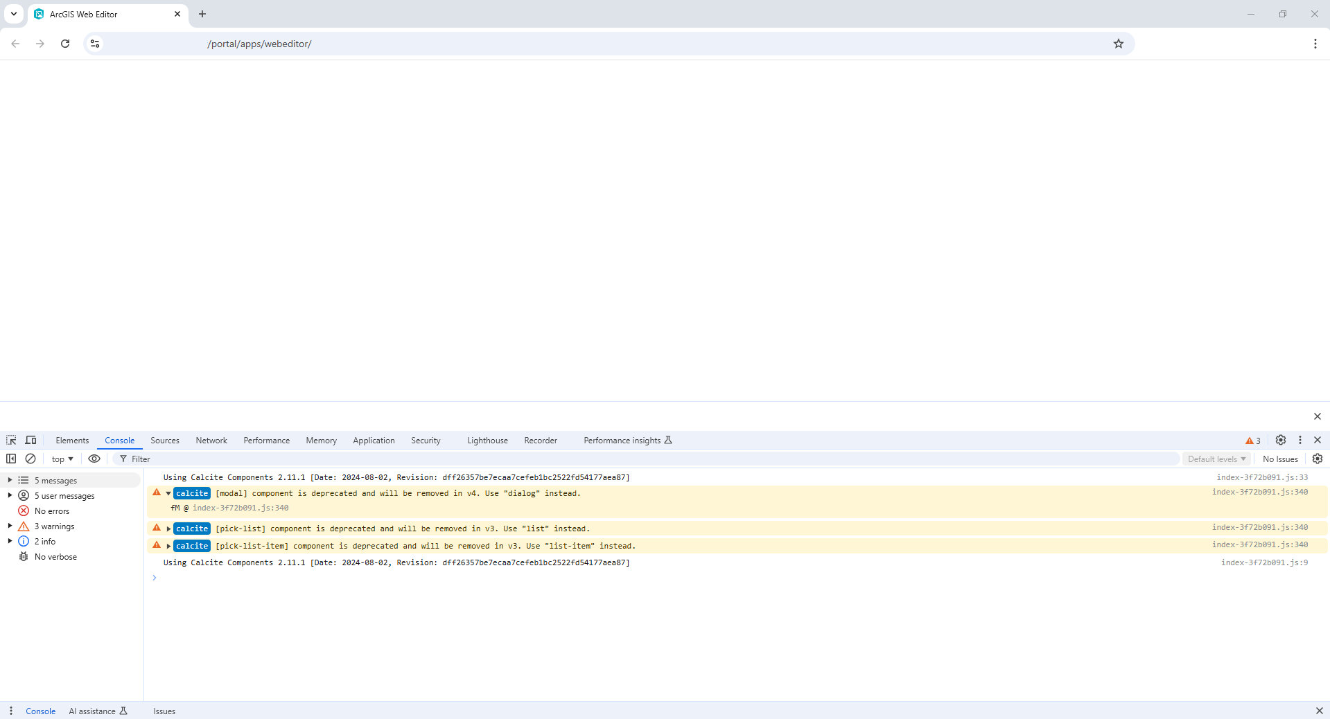Open console settings gear icon
This screenshot has height=719, width=1330.
[x=1318, y=459]
